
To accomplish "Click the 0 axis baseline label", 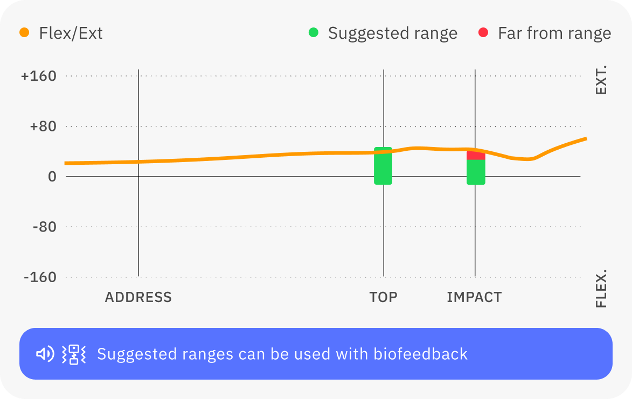I will point(52,177).
